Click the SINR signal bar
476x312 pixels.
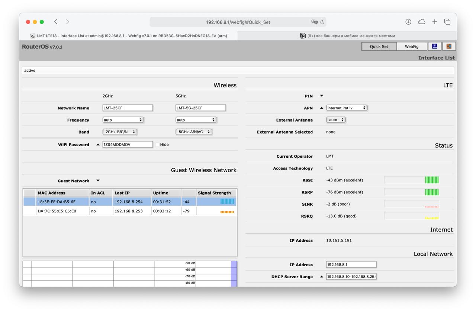pos(412,204)
